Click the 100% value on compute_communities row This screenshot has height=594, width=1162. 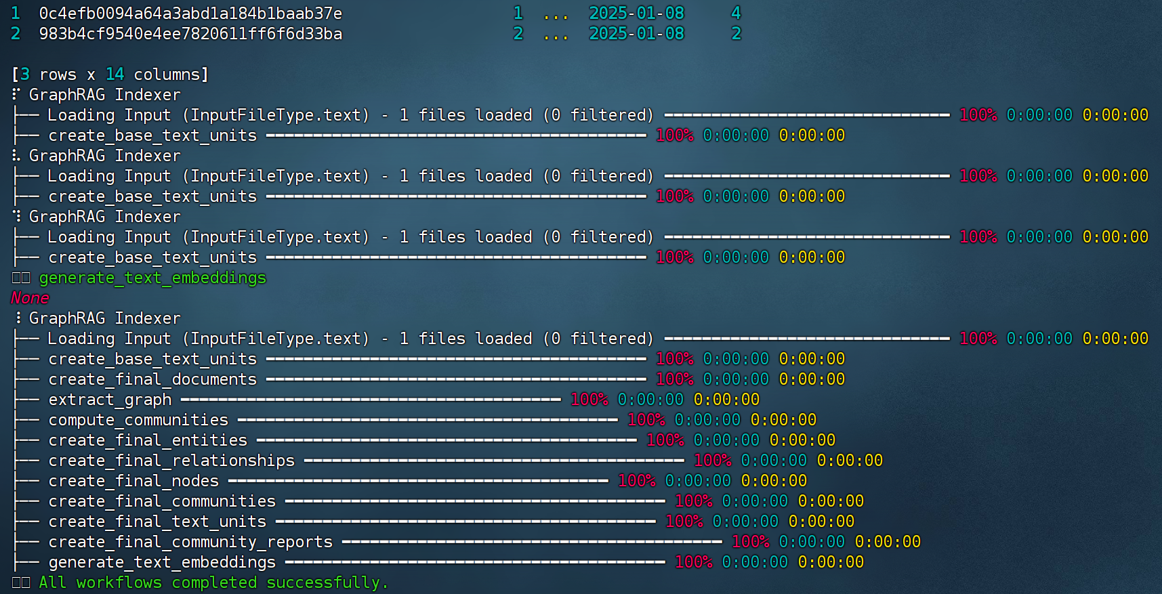point(646,420)
